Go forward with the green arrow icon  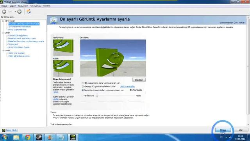pos(20,11)
